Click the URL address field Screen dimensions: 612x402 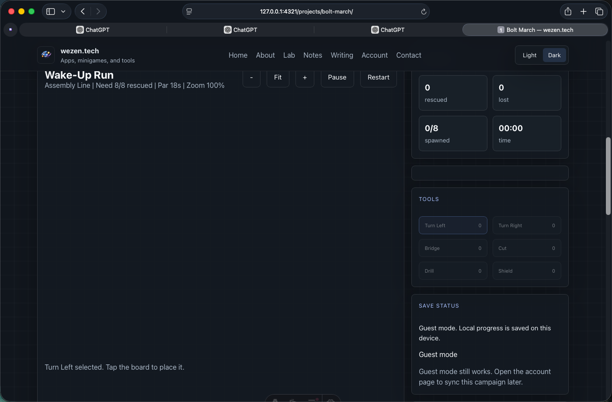[306, 11]
